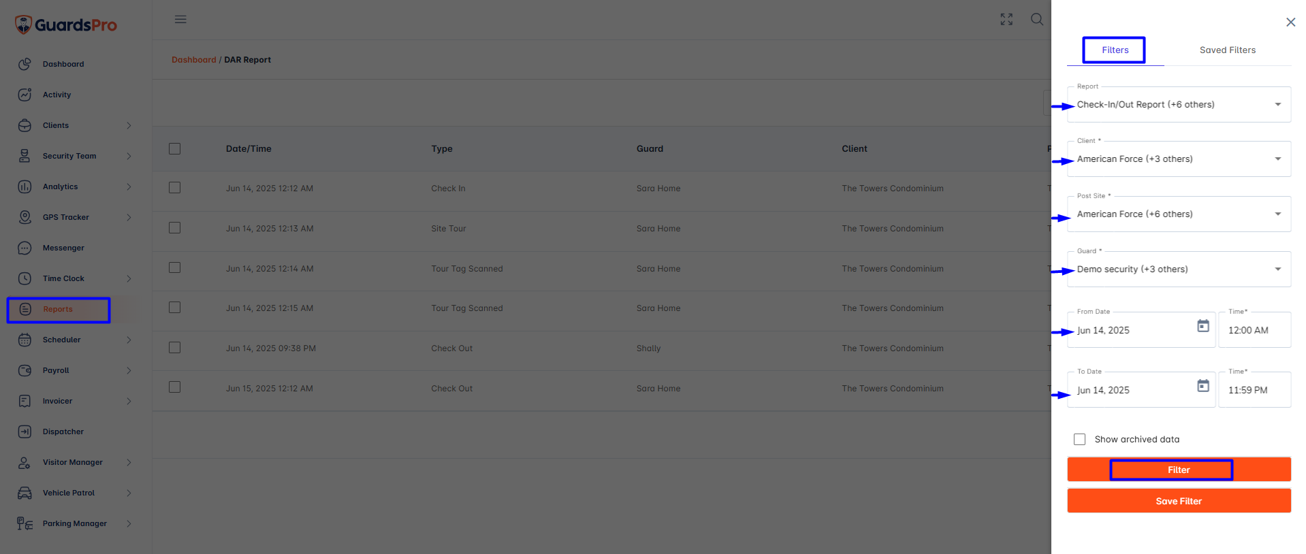Open the Report dropdown
Screen dimensions: 1306x554
pyautogui.click(x=1179, y=105)
